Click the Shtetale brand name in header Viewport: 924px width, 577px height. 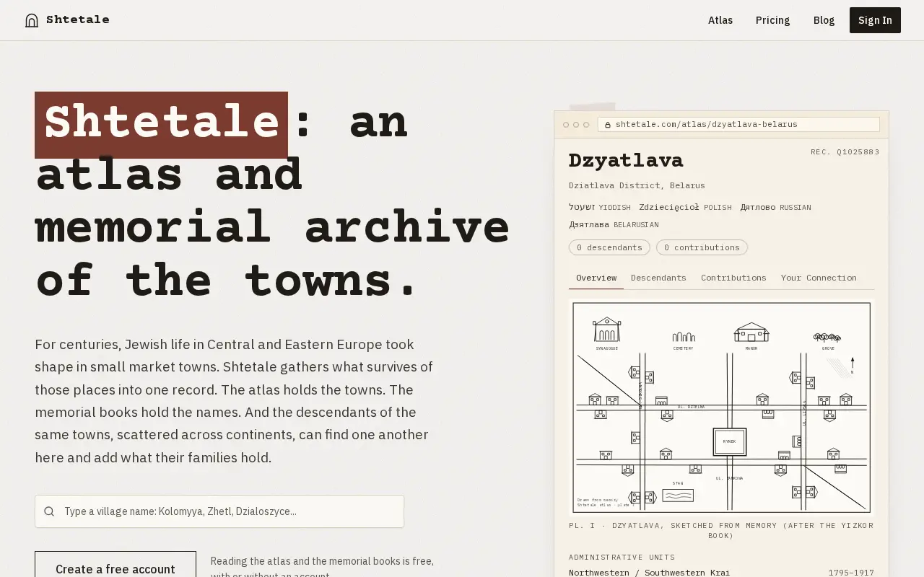click(x=78, y=19)
